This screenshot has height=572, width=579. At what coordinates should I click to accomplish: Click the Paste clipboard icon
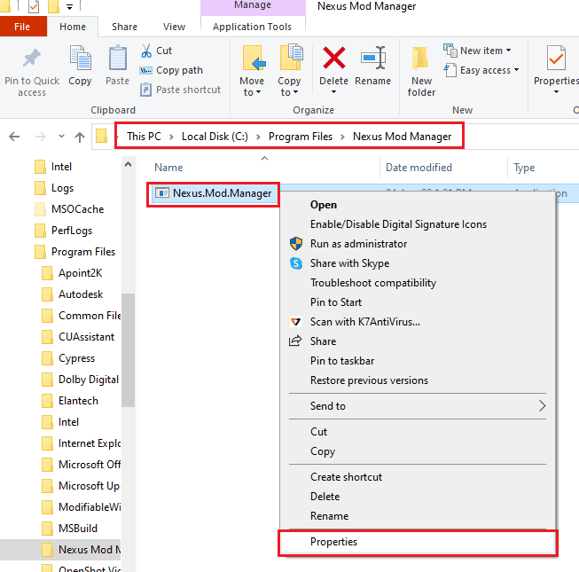point(117,58)
